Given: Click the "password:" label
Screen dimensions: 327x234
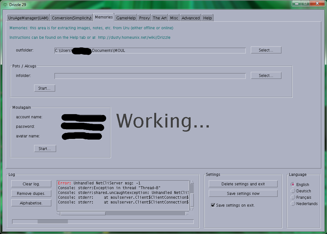Looking at the screenshot, I should (25, 127).
